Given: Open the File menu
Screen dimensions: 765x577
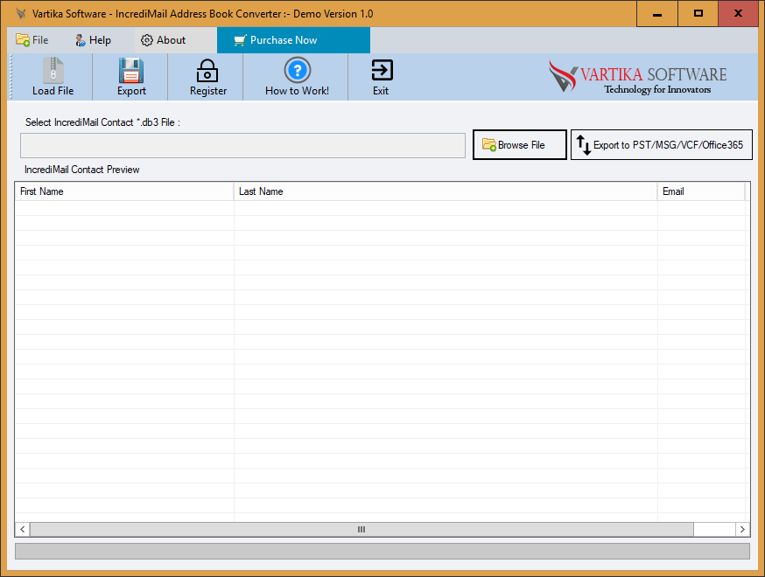Looking at the screenshot, I should pos(32,40).
